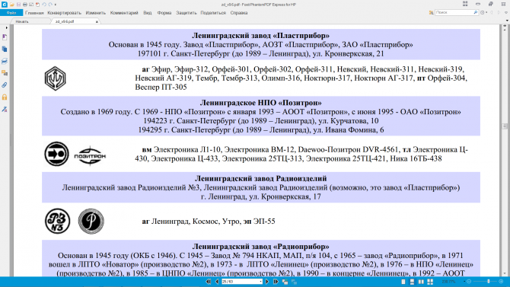Open the Справка tab

click(x=239, y=13)
